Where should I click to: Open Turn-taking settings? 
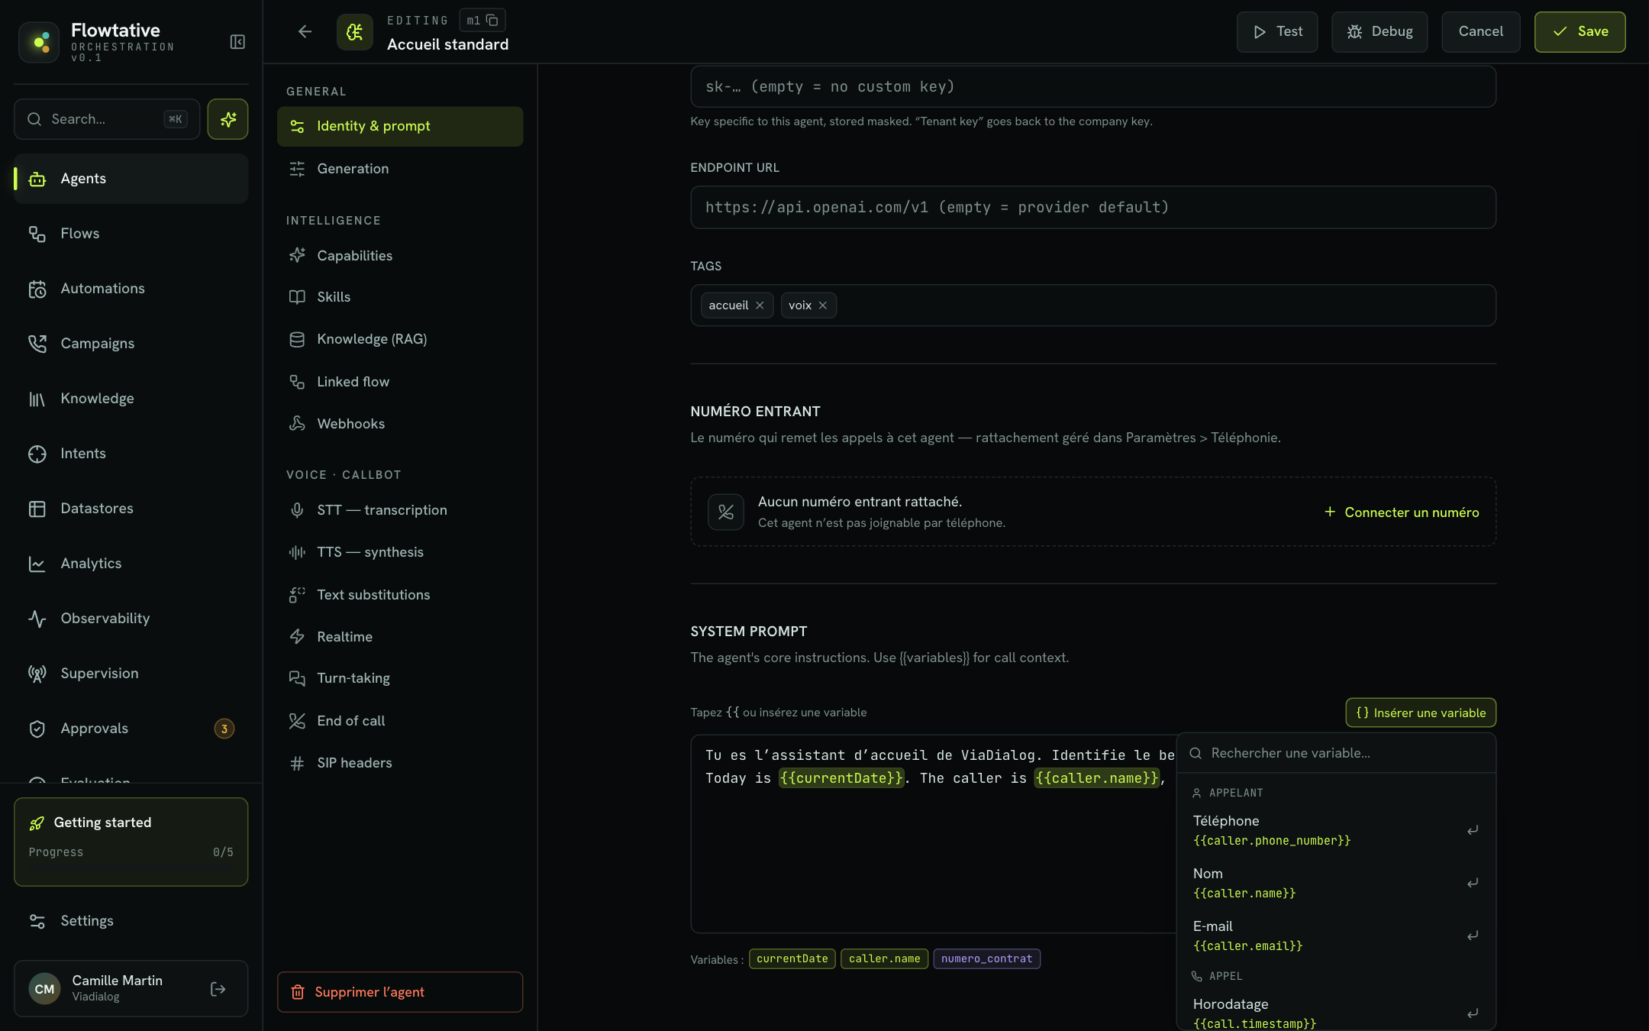(400, 678)
